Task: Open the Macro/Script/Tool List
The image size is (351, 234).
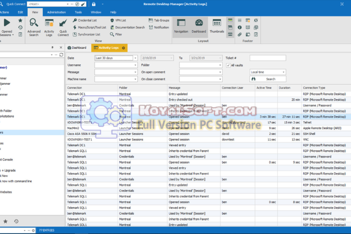Action: (89, 27)
